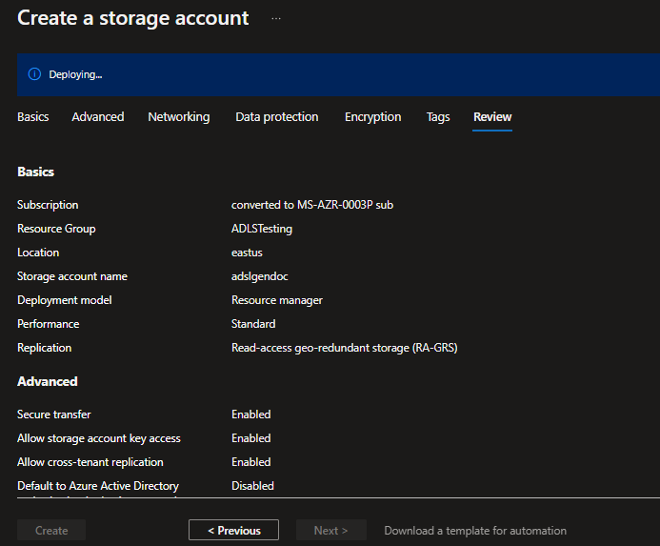Click the storage account name value adslgendoc
This screenshot has height=546, width=660.
pyautogui.click(x=260, y=276)
